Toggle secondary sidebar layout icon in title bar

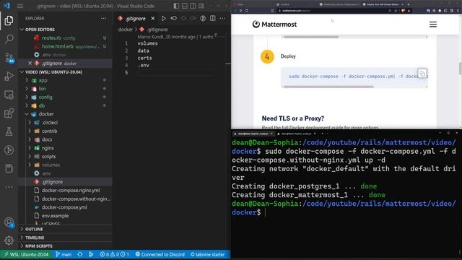point(193,6)
